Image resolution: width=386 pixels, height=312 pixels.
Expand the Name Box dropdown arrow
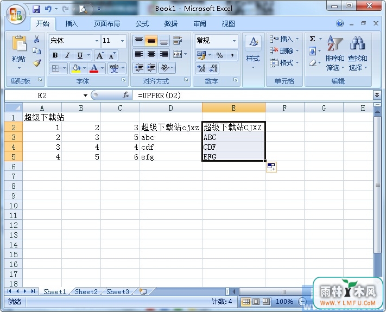[85, 95]
